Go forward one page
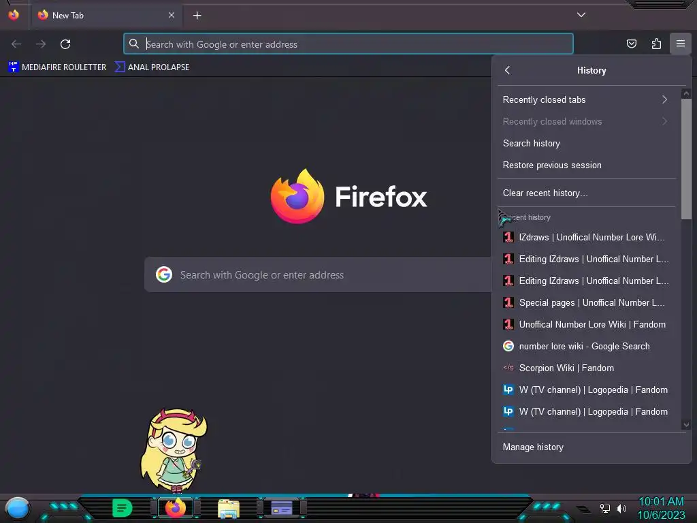 [41, 44]
